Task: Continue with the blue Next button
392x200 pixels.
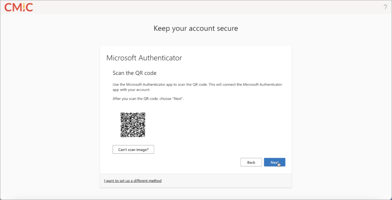Action: 274,162
